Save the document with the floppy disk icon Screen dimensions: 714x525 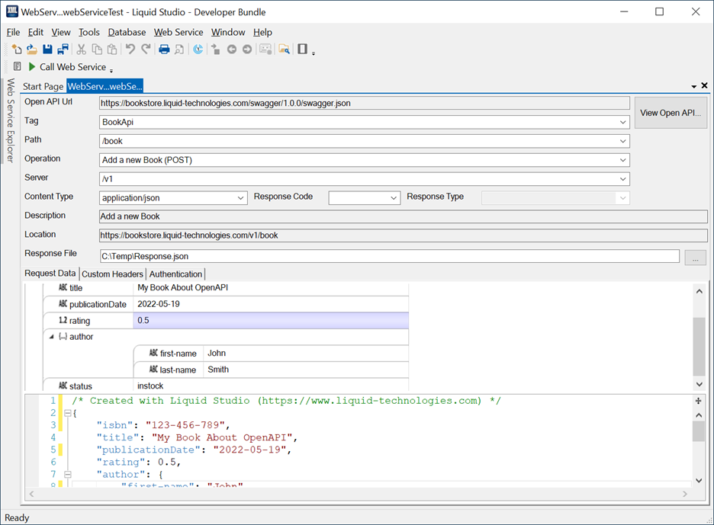coord(47,50)
